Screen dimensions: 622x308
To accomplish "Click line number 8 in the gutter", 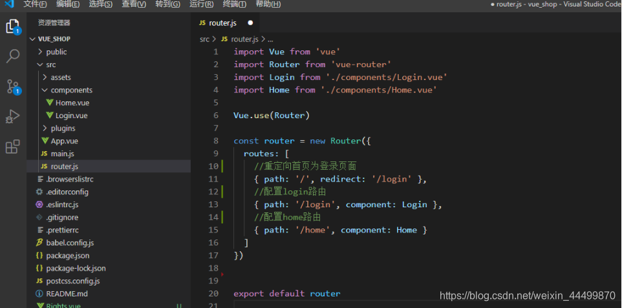I will point(216,141).
